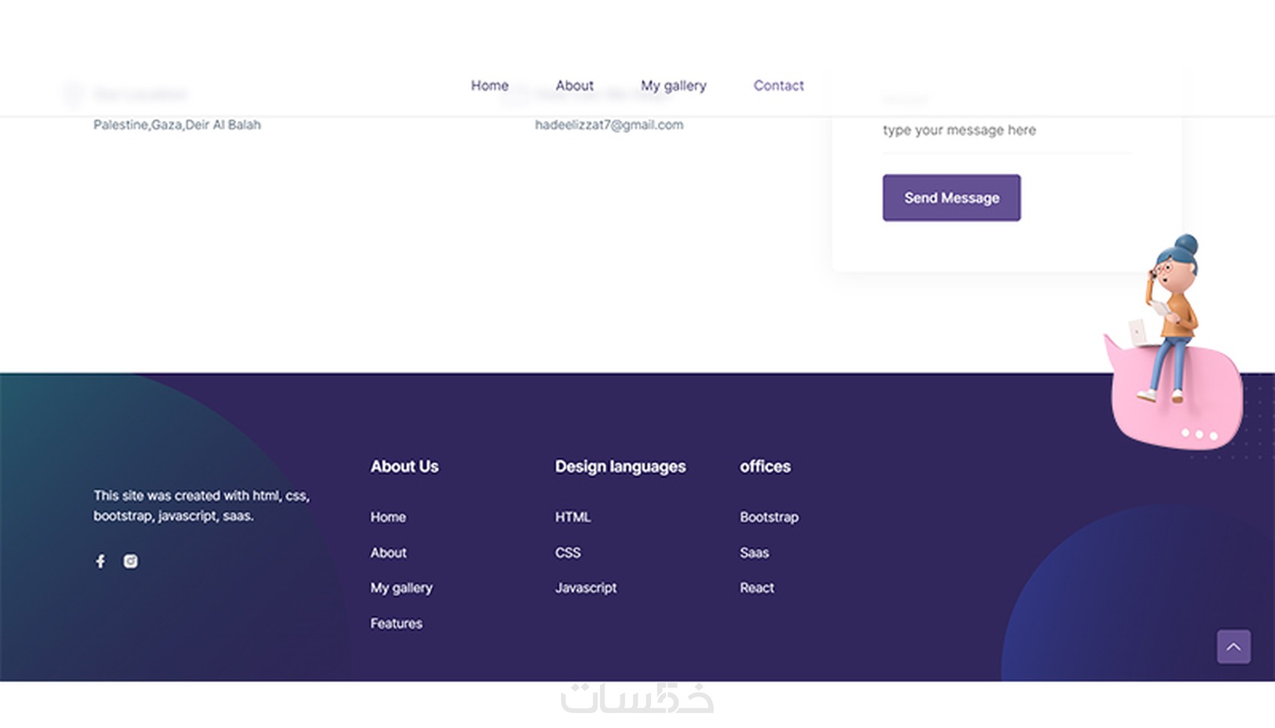Viewport: 1275px width, 728px height.
Task: Click the CSS link in footer
Action: pos(568,552)
